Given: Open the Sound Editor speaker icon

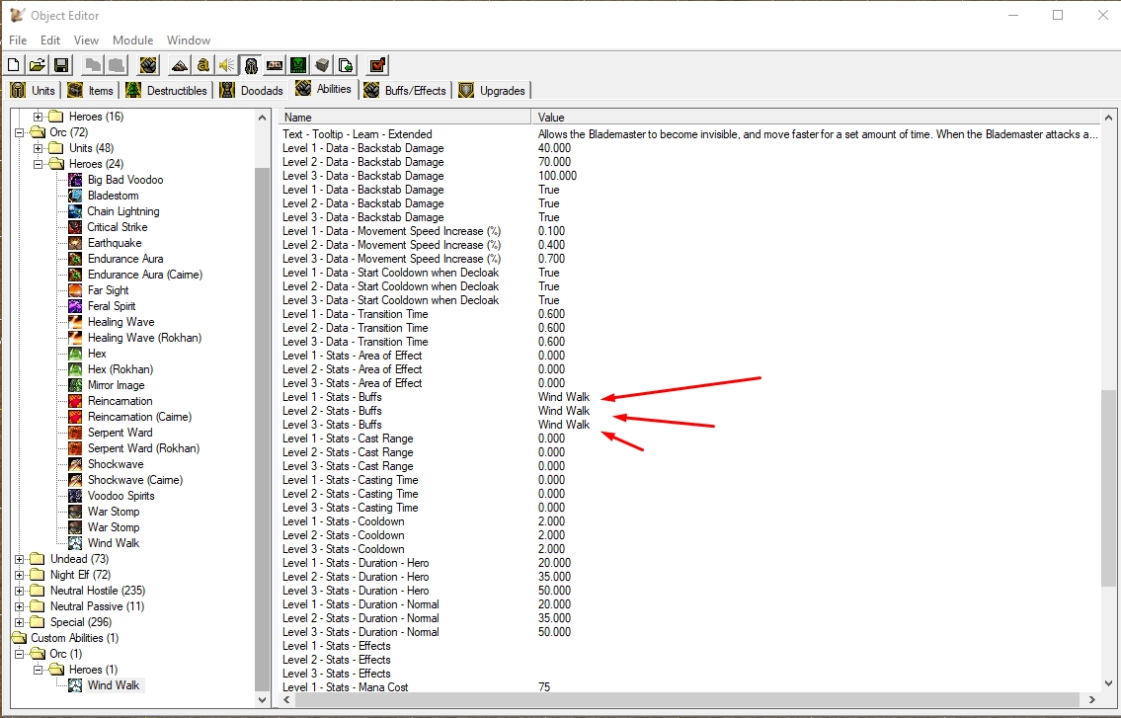Looking at the screenshot, I should (x=226, y=65).
